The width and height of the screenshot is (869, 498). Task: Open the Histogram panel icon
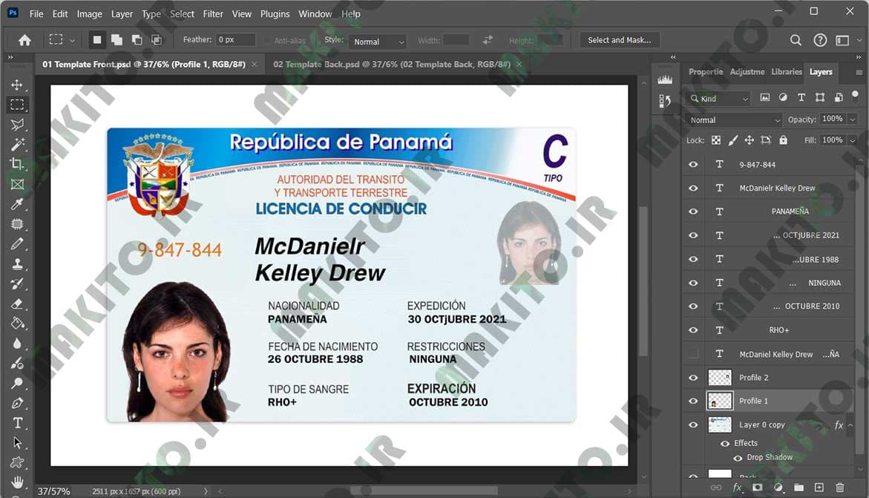[x=664, y=80]
